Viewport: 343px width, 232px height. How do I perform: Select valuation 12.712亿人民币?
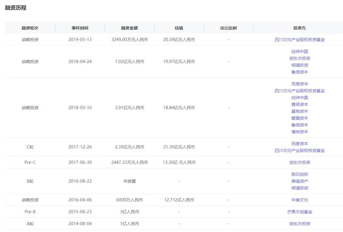[x=179, y=200]
